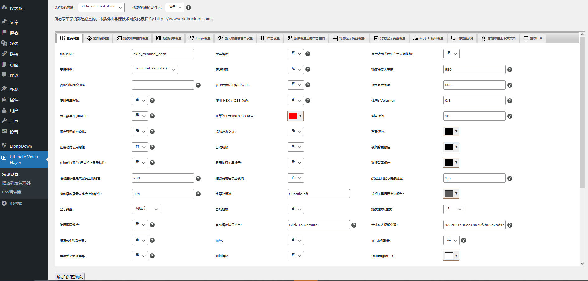Click the scroll-down arrow of settings panel

[x=582, y=263]
